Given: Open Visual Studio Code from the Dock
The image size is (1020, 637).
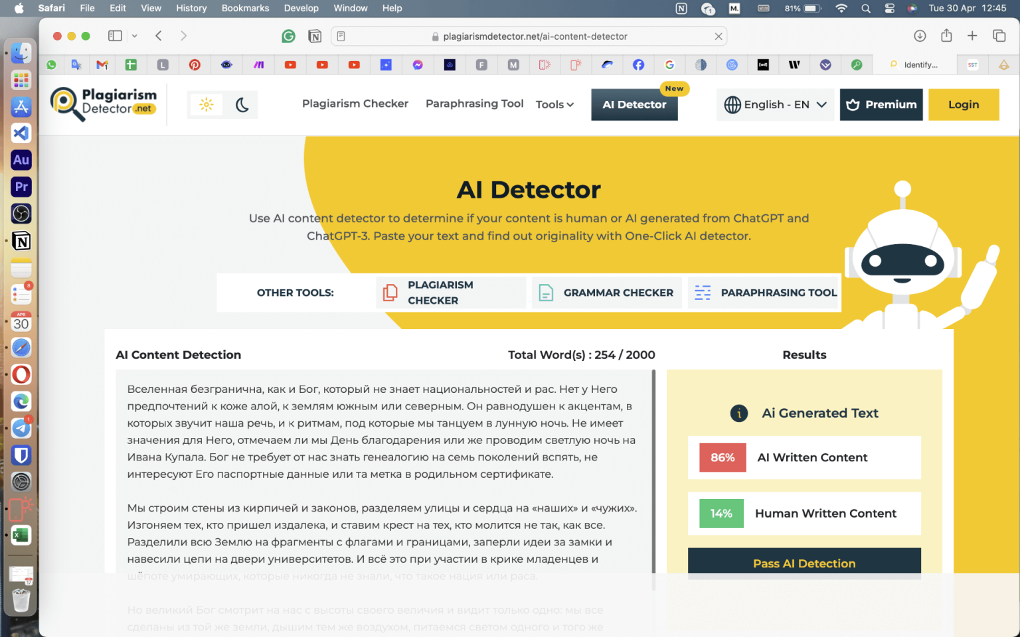Looking at the screenshot, I should (x=21, y=133).
